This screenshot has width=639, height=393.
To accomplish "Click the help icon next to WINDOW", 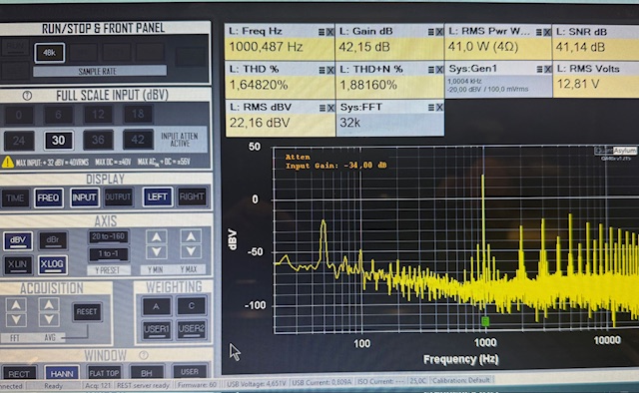I will click(x=143, y=355).
